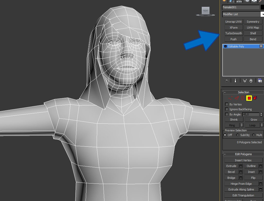Select Editable Poly in modifier stack
Screen dimensions: 264x201
pyautogui.click(x=243, y=46)
